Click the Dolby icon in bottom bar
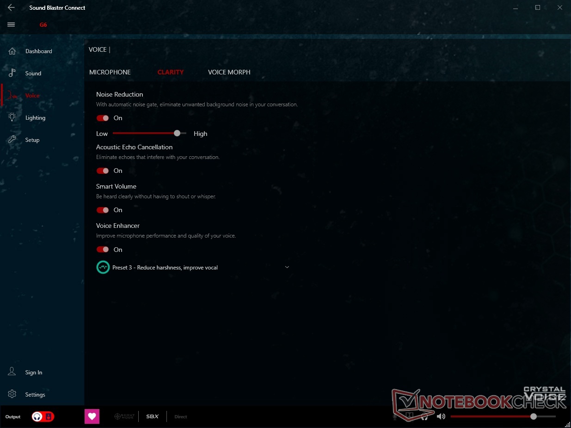 [409, 416]
